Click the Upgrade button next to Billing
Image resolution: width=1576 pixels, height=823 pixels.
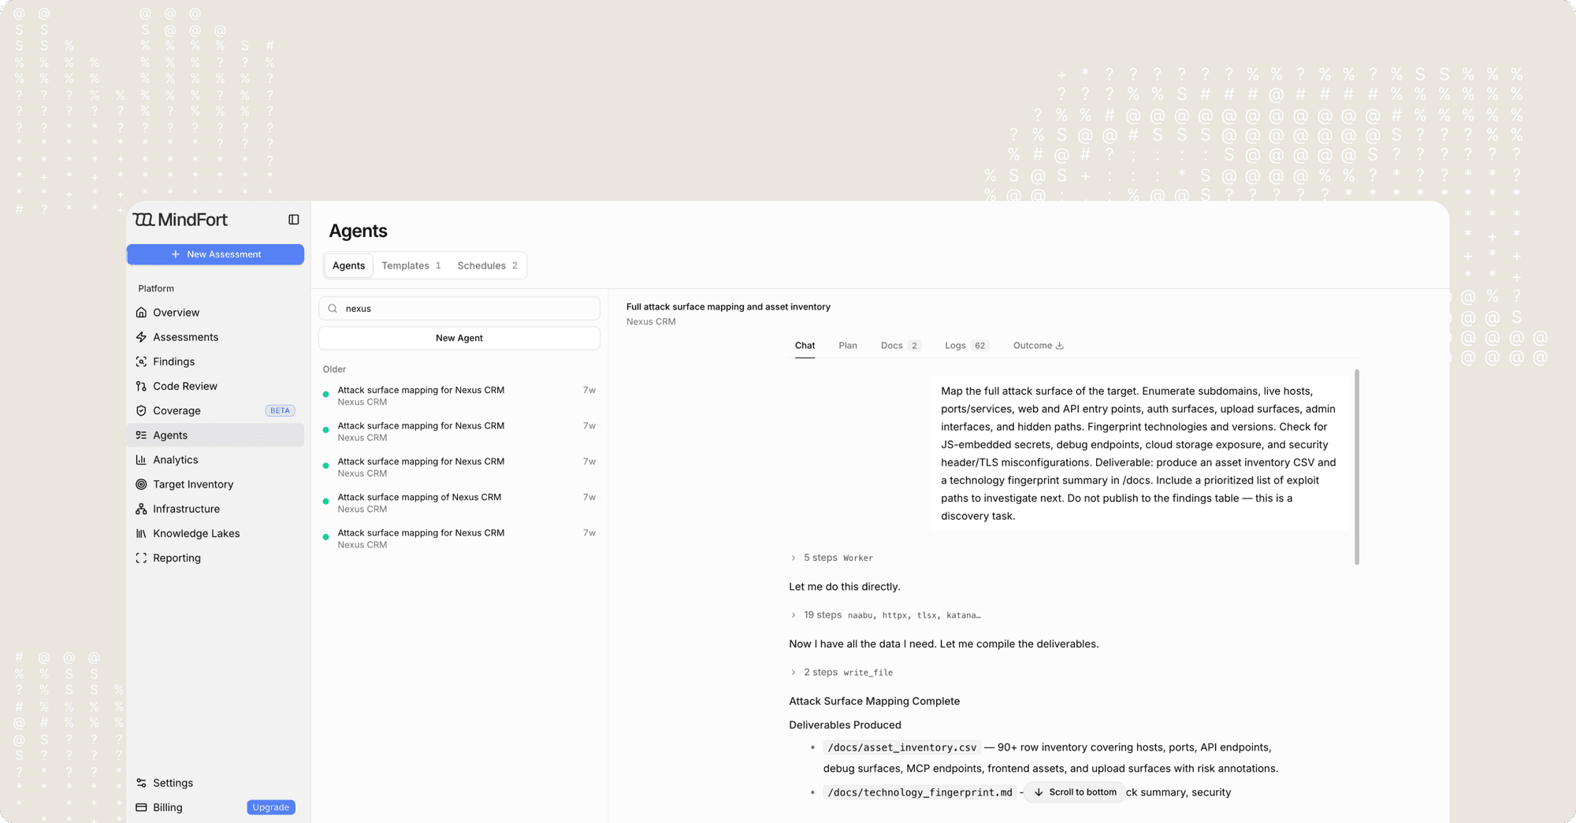coord(271,807)
